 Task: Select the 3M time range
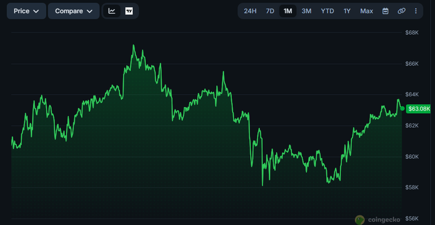tap(306, 11)
